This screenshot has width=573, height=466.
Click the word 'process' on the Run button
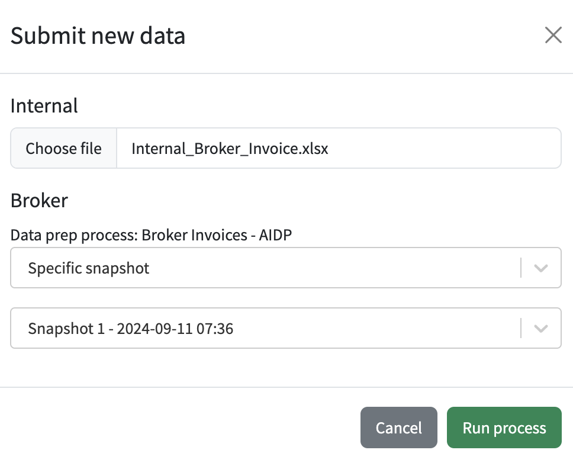pos(520,428)
